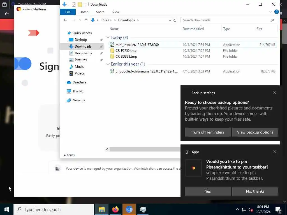This screenshot has height=215, width=287.
Task: Collapse the Today (3) group
Action: [108, 38]
